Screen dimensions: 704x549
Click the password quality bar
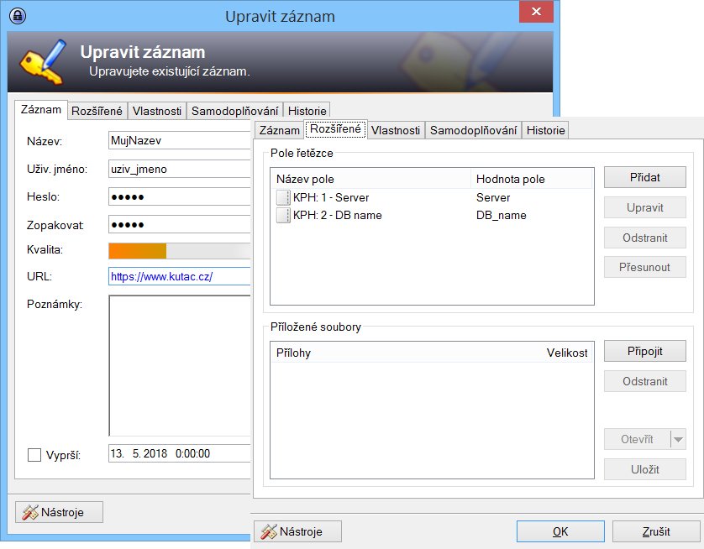[x=180, y=251]
